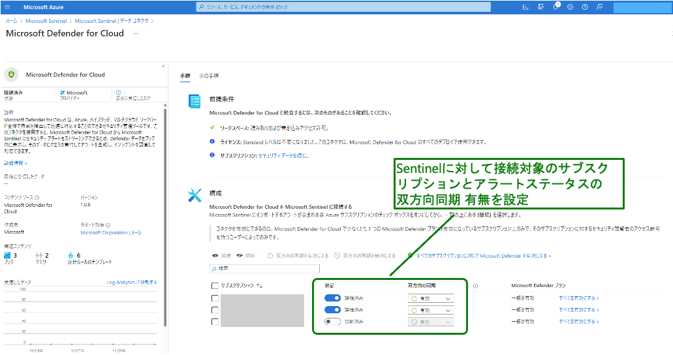
Task: Click the configuration wrench tools icon
Action: pyautogui.click(x=195, y=195)
